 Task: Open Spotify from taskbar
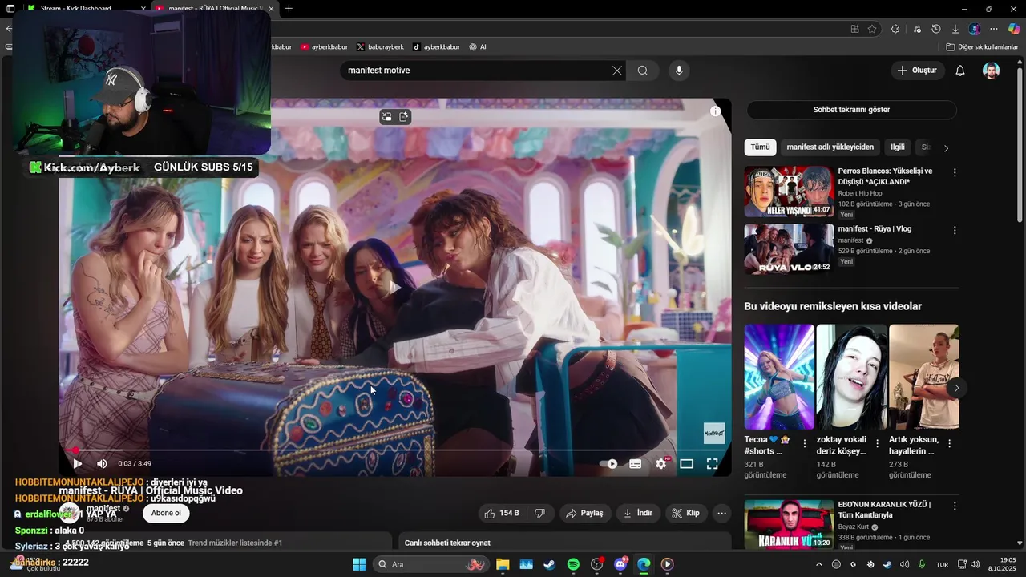[573, 564]
